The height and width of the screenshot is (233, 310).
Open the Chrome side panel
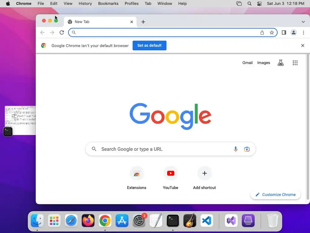point(284,32)
